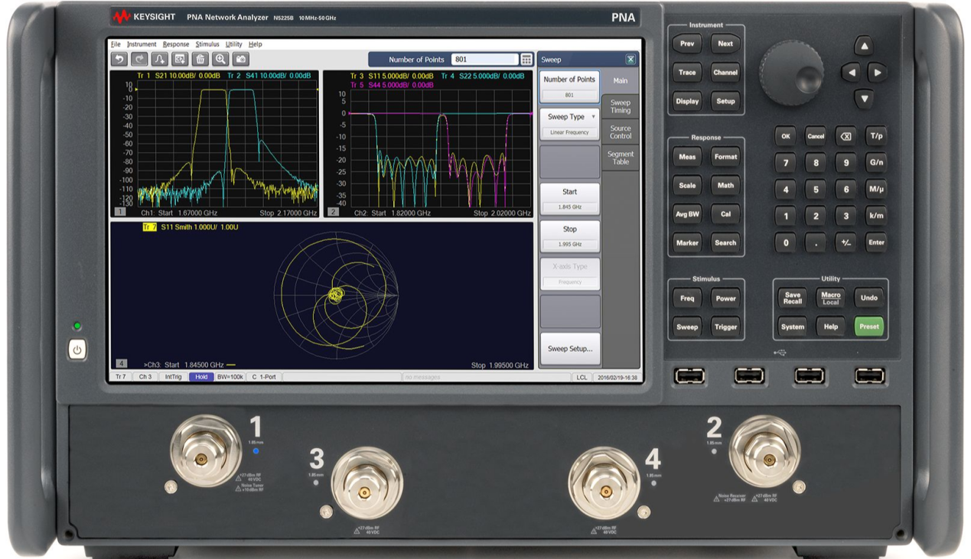Viewport: 971px width, 559px height.
Task: Click the undo arrow toolbar icon
Action: [x=119, y=59]
